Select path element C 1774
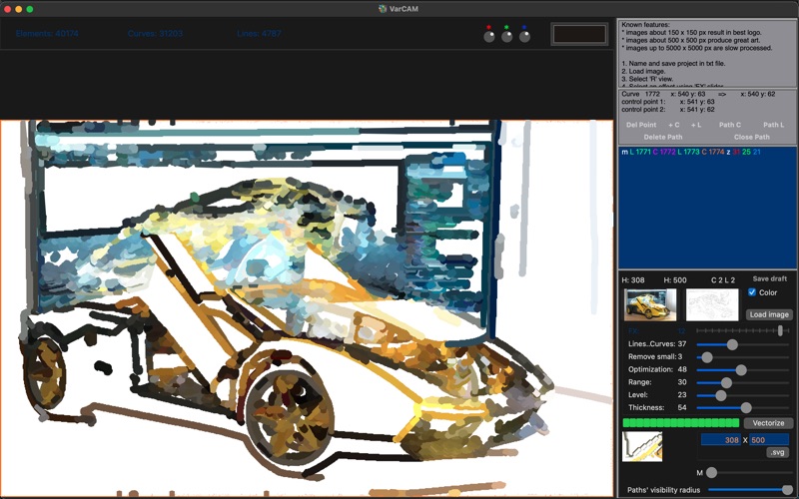799x499 pixels. 712,152
